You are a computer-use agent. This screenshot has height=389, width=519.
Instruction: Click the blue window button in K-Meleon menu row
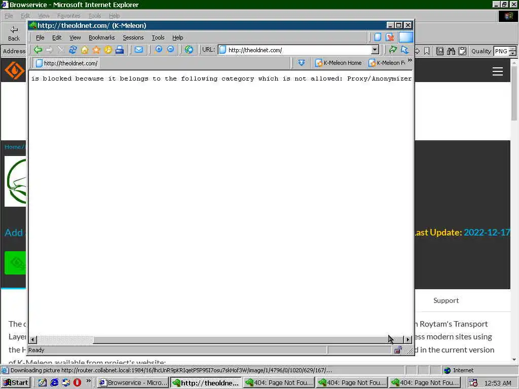point(406,37)
